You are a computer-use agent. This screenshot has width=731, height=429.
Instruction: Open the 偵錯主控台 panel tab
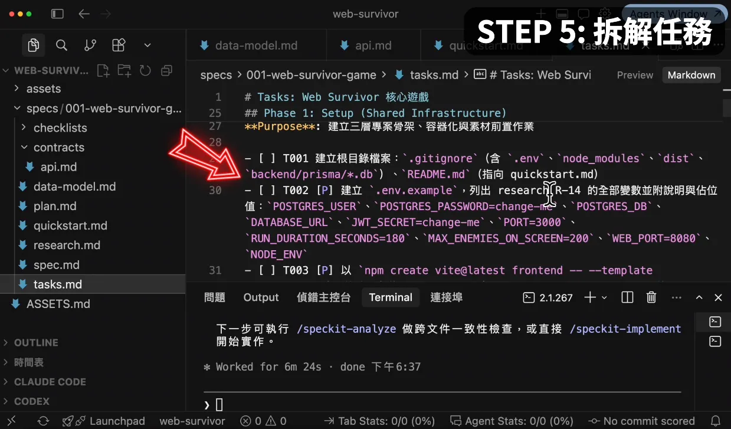click(323, 297)
